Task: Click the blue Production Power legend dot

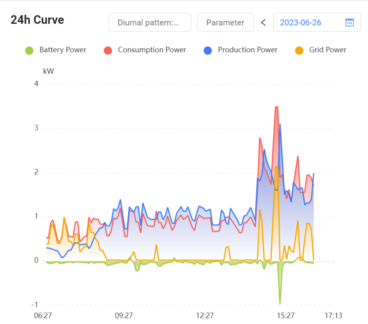Action: click(208, 50)
